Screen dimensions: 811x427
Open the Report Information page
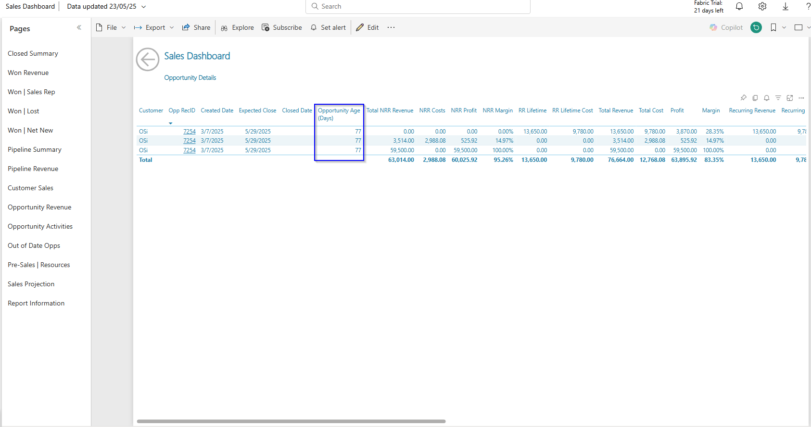click(x=36, y=303)
